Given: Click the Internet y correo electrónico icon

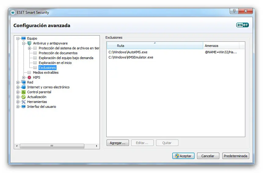Looking at the screenshot, I should point(24,87).
